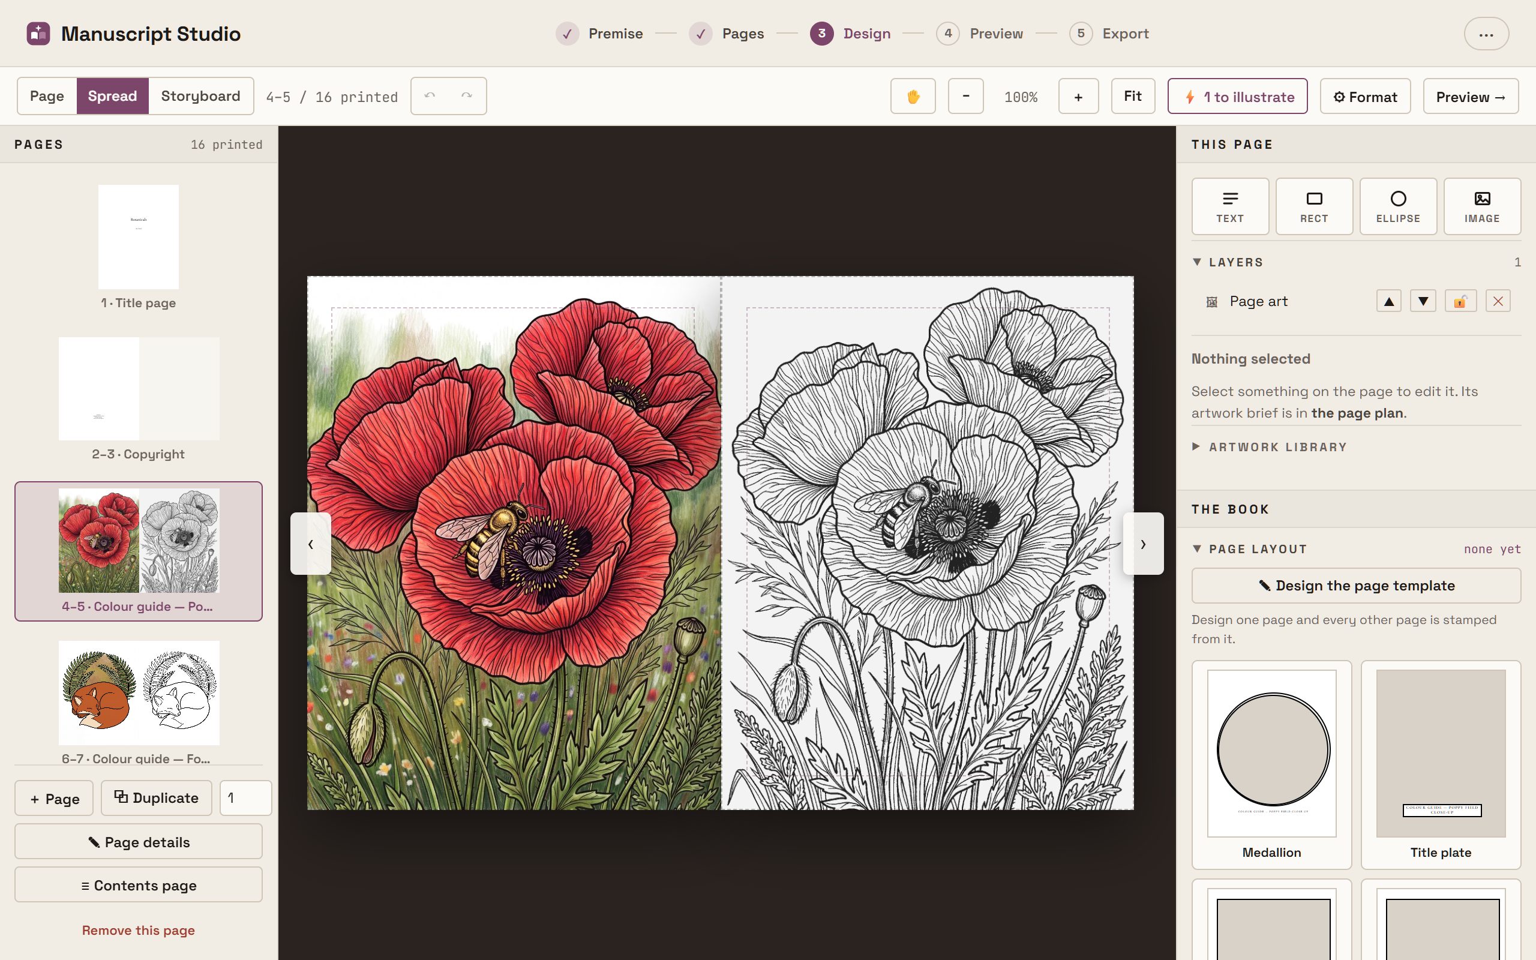The height and width of the screenshot is (960, 1536).
Task: Open the Format settings
Action: (1365, 97)
